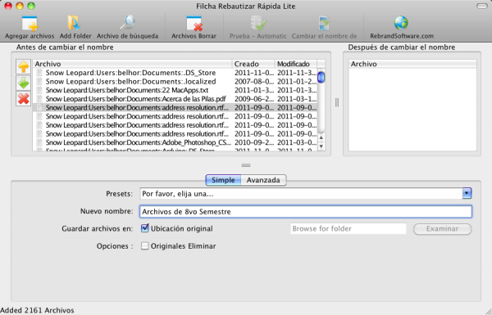This screenshot has width=492, height=315.
Task: Click the Agregar archivos toolbar icon
Action: (30, 24)
